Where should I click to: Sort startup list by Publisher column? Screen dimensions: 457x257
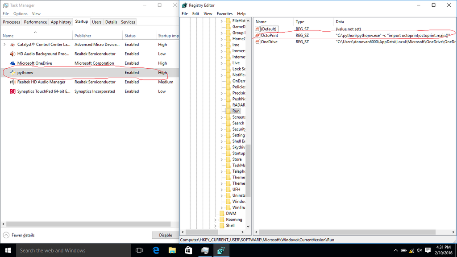(x=97, y=36)
